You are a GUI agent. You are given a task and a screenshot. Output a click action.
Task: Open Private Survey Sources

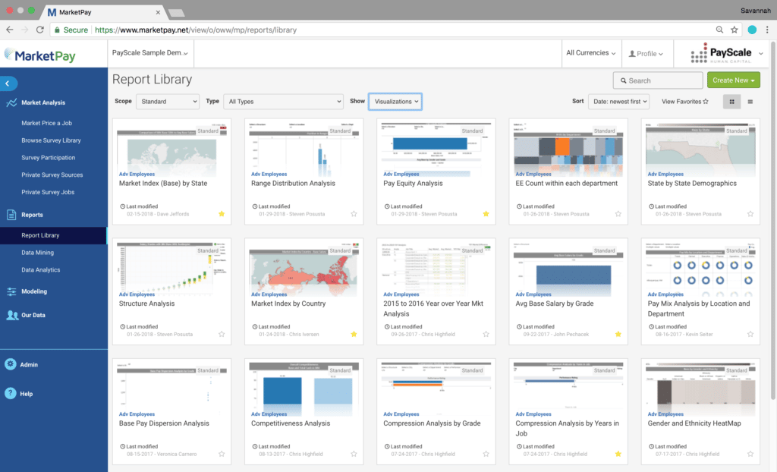(52, 175)
